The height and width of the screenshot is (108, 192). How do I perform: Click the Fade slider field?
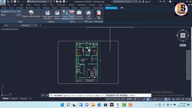click(8, 15)
